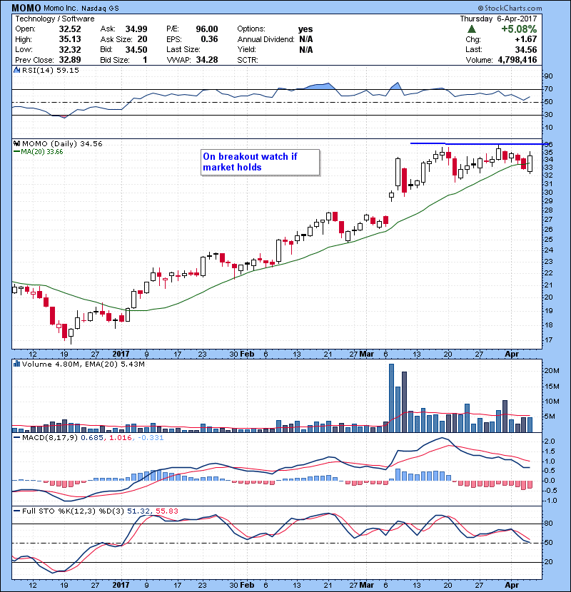Click the stochastic %D value 55.83
The width and height of the screenshot is (571, 592).
coord(166,511)
